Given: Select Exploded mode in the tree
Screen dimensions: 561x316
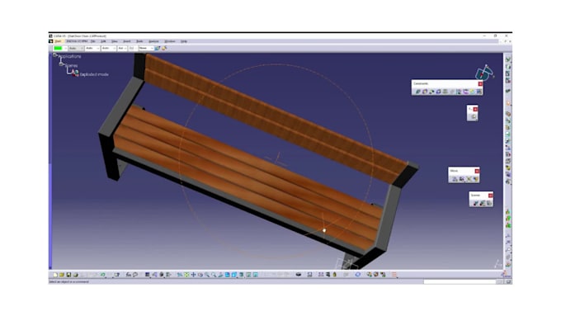Looking at the screenshot, I should 94,74.
